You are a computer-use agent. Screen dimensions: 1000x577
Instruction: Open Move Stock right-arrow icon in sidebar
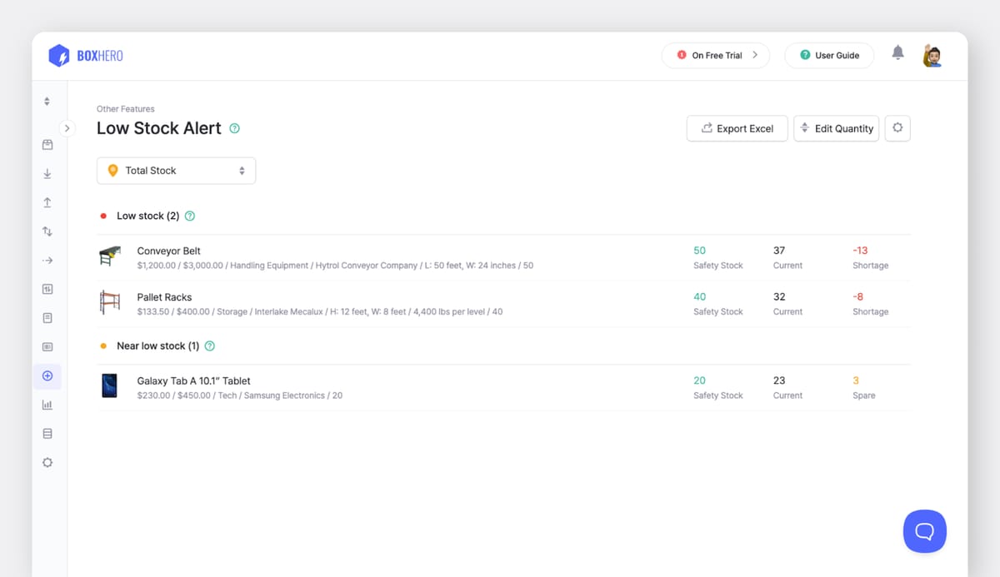47,261
